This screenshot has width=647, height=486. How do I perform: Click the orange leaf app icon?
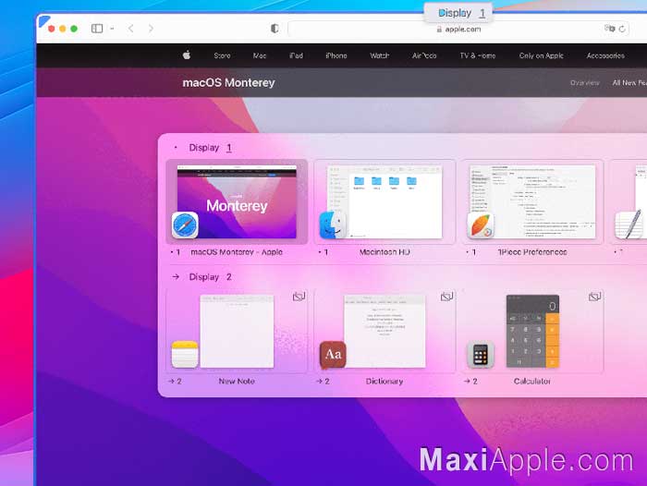coord(481,225)
